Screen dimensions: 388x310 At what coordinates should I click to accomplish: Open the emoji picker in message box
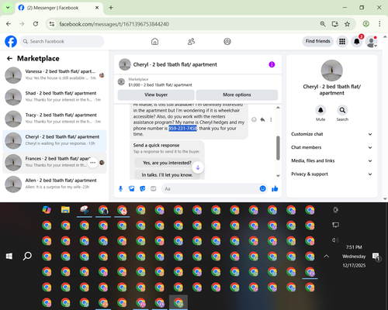pyautogui.click(x=262, y=189)
